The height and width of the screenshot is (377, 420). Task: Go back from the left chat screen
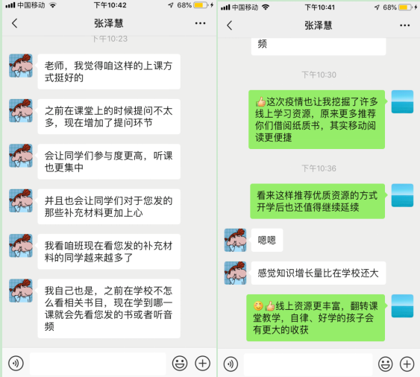coord(15,23)
